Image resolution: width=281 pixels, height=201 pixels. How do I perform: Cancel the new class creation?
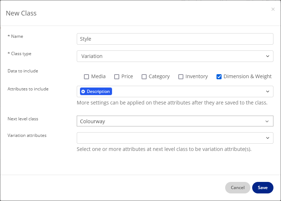point(237,188)
